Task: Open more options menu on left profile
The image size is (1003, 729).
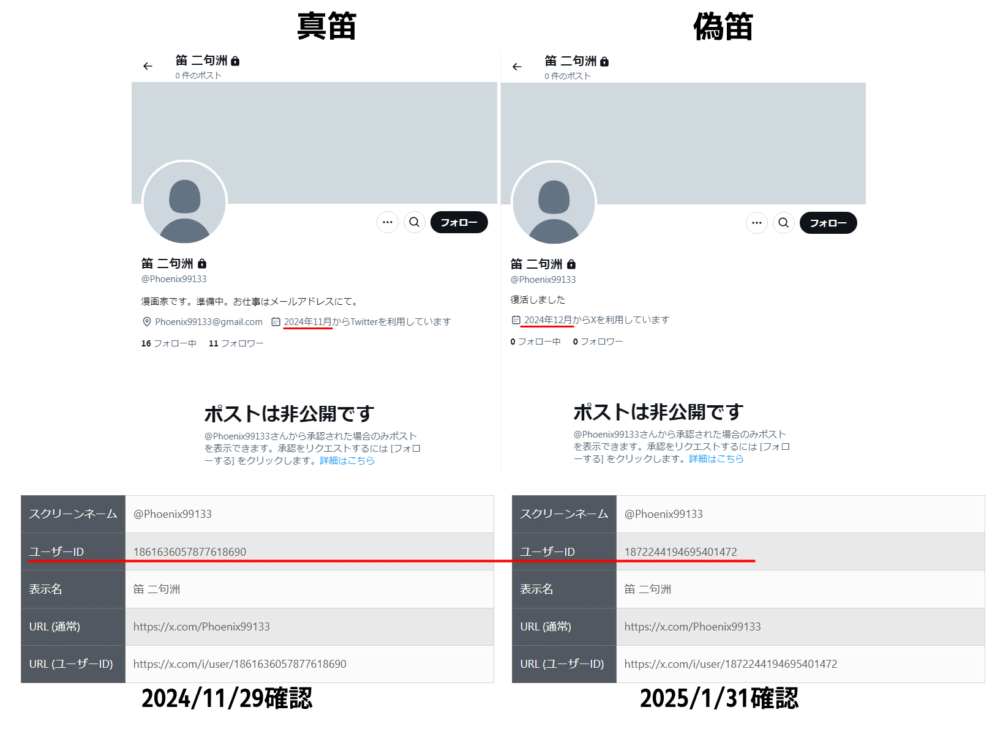Action: (x=388, y=222)
